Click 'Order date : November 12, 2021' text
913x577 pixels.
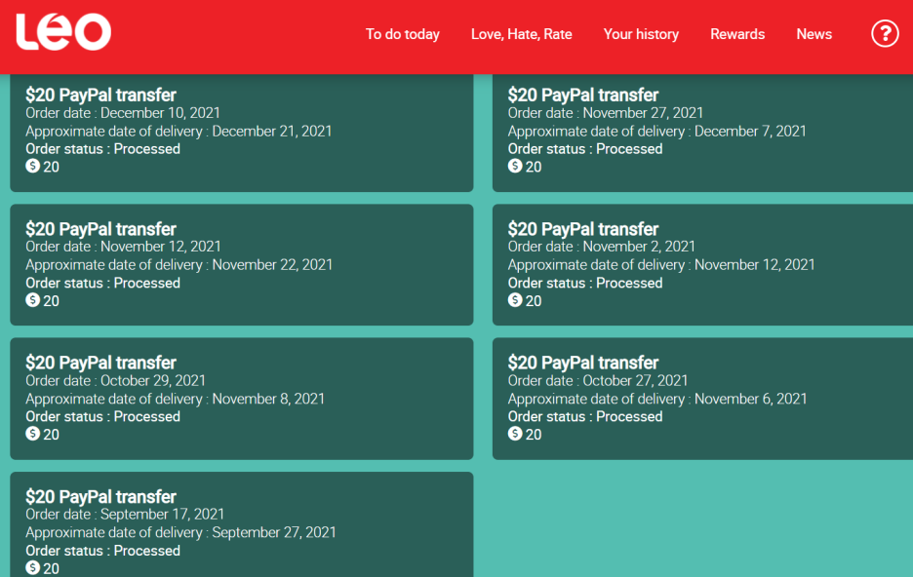tap(124, 247)
